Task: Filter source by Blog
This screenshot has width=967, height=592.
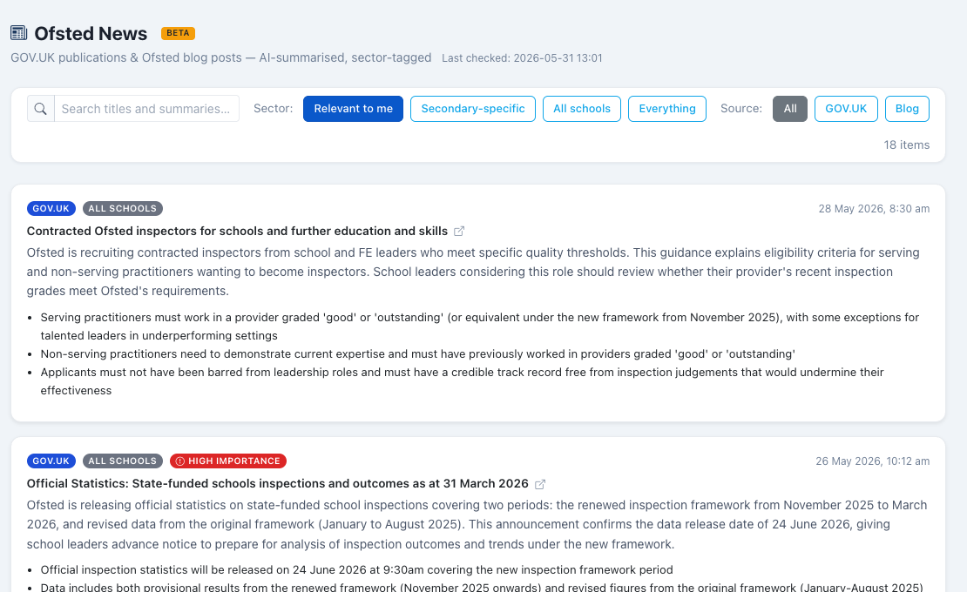Action: coord(907,109)
